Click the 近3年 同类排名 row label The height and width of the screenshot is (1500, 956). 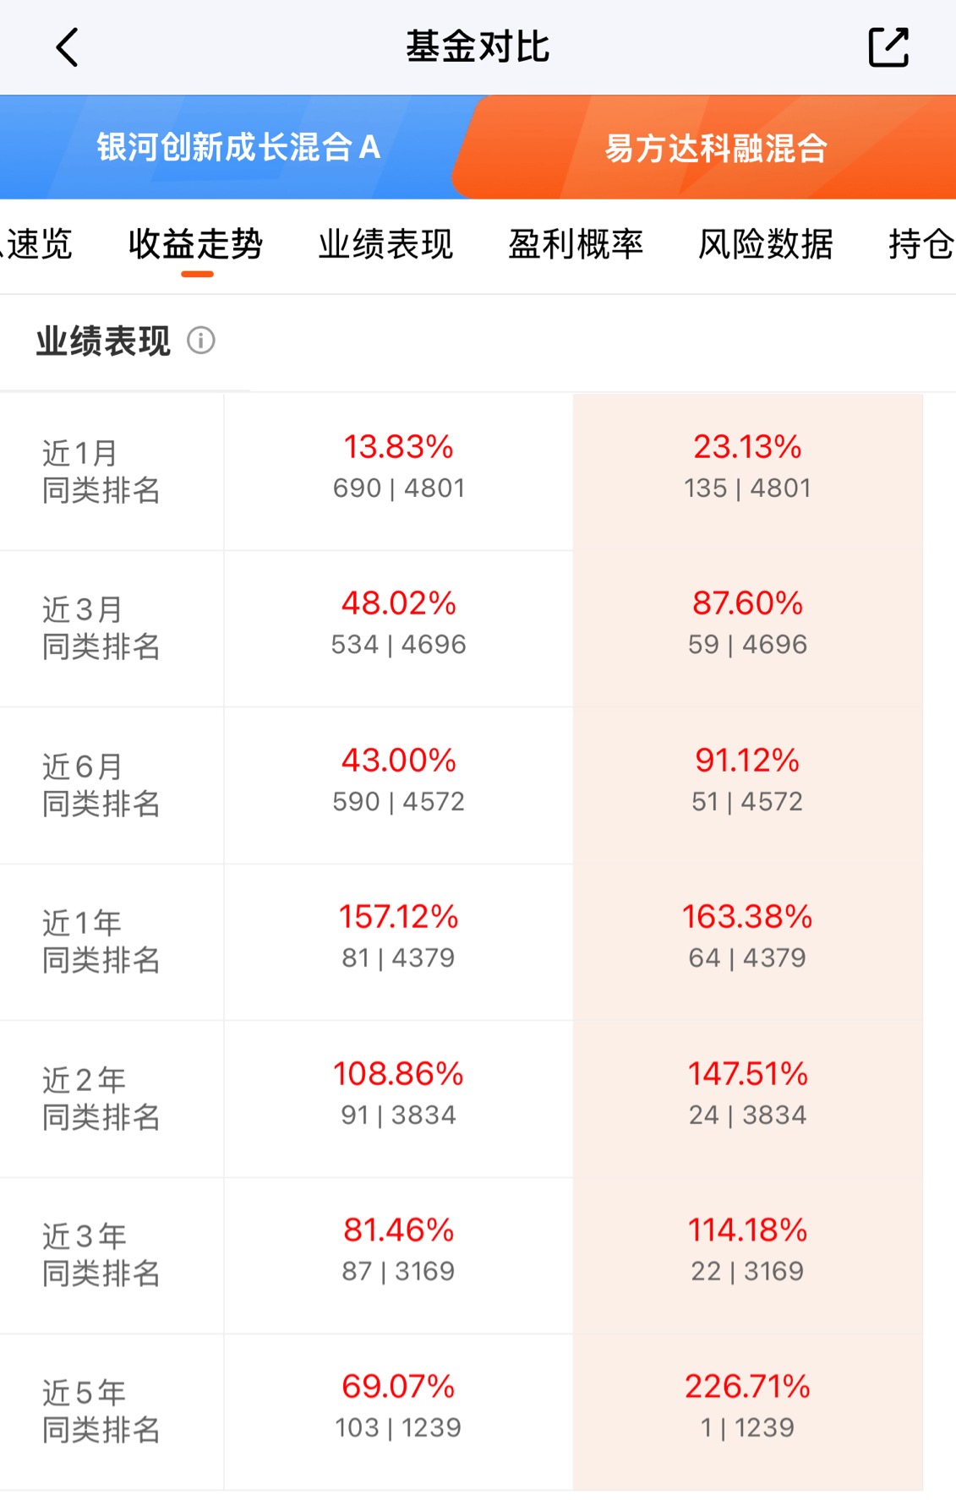click(101, 1255)
